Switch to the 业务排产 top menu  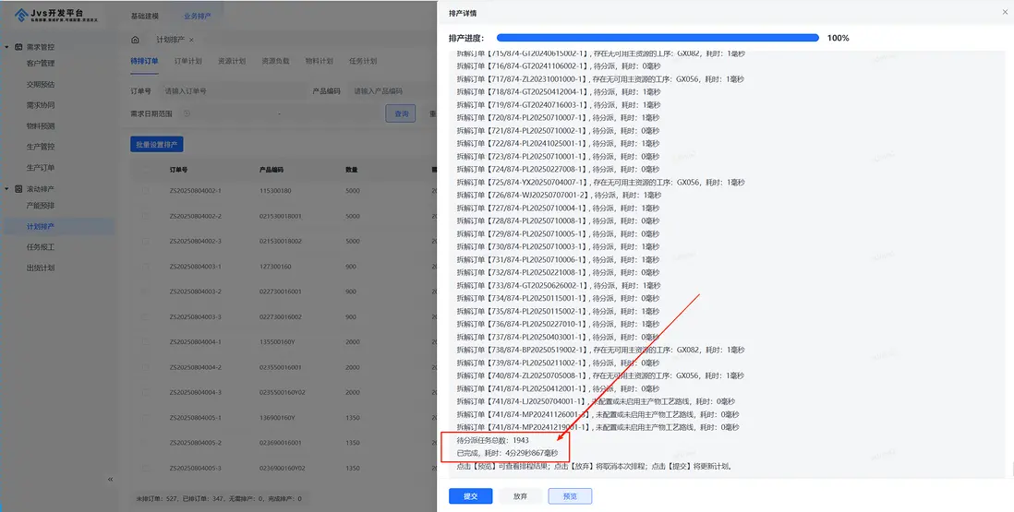click(198, 16)
